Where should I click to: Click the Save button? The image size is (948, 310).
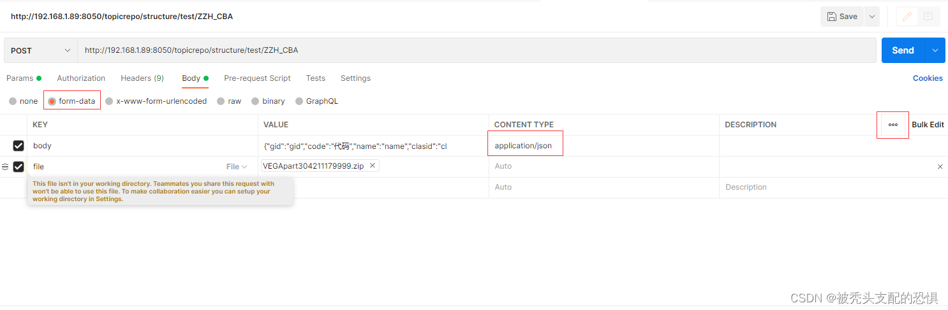click(842, 17)
